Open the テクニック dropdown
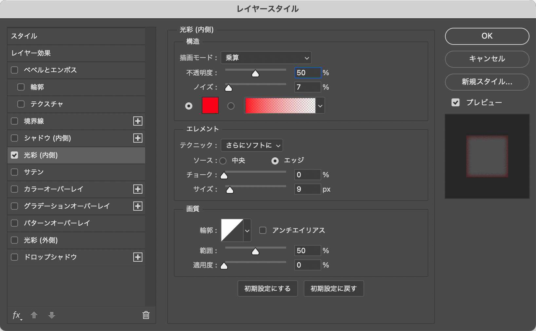This screenshot has width=536, height=331. 252,145
